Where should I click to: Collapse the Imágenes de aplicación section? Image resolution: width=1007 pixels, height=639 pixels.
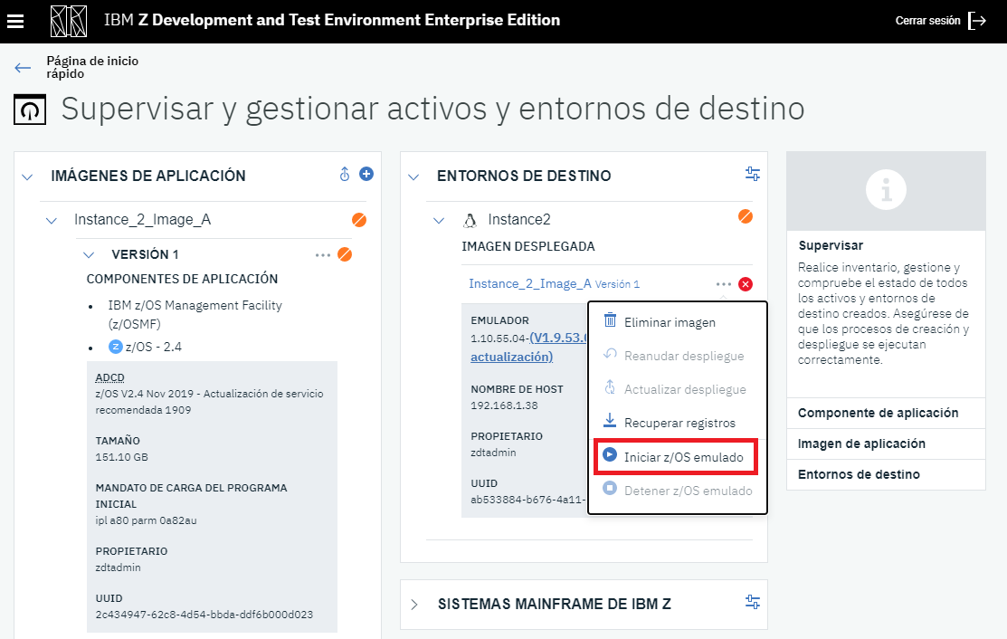[x=28, y=176]
